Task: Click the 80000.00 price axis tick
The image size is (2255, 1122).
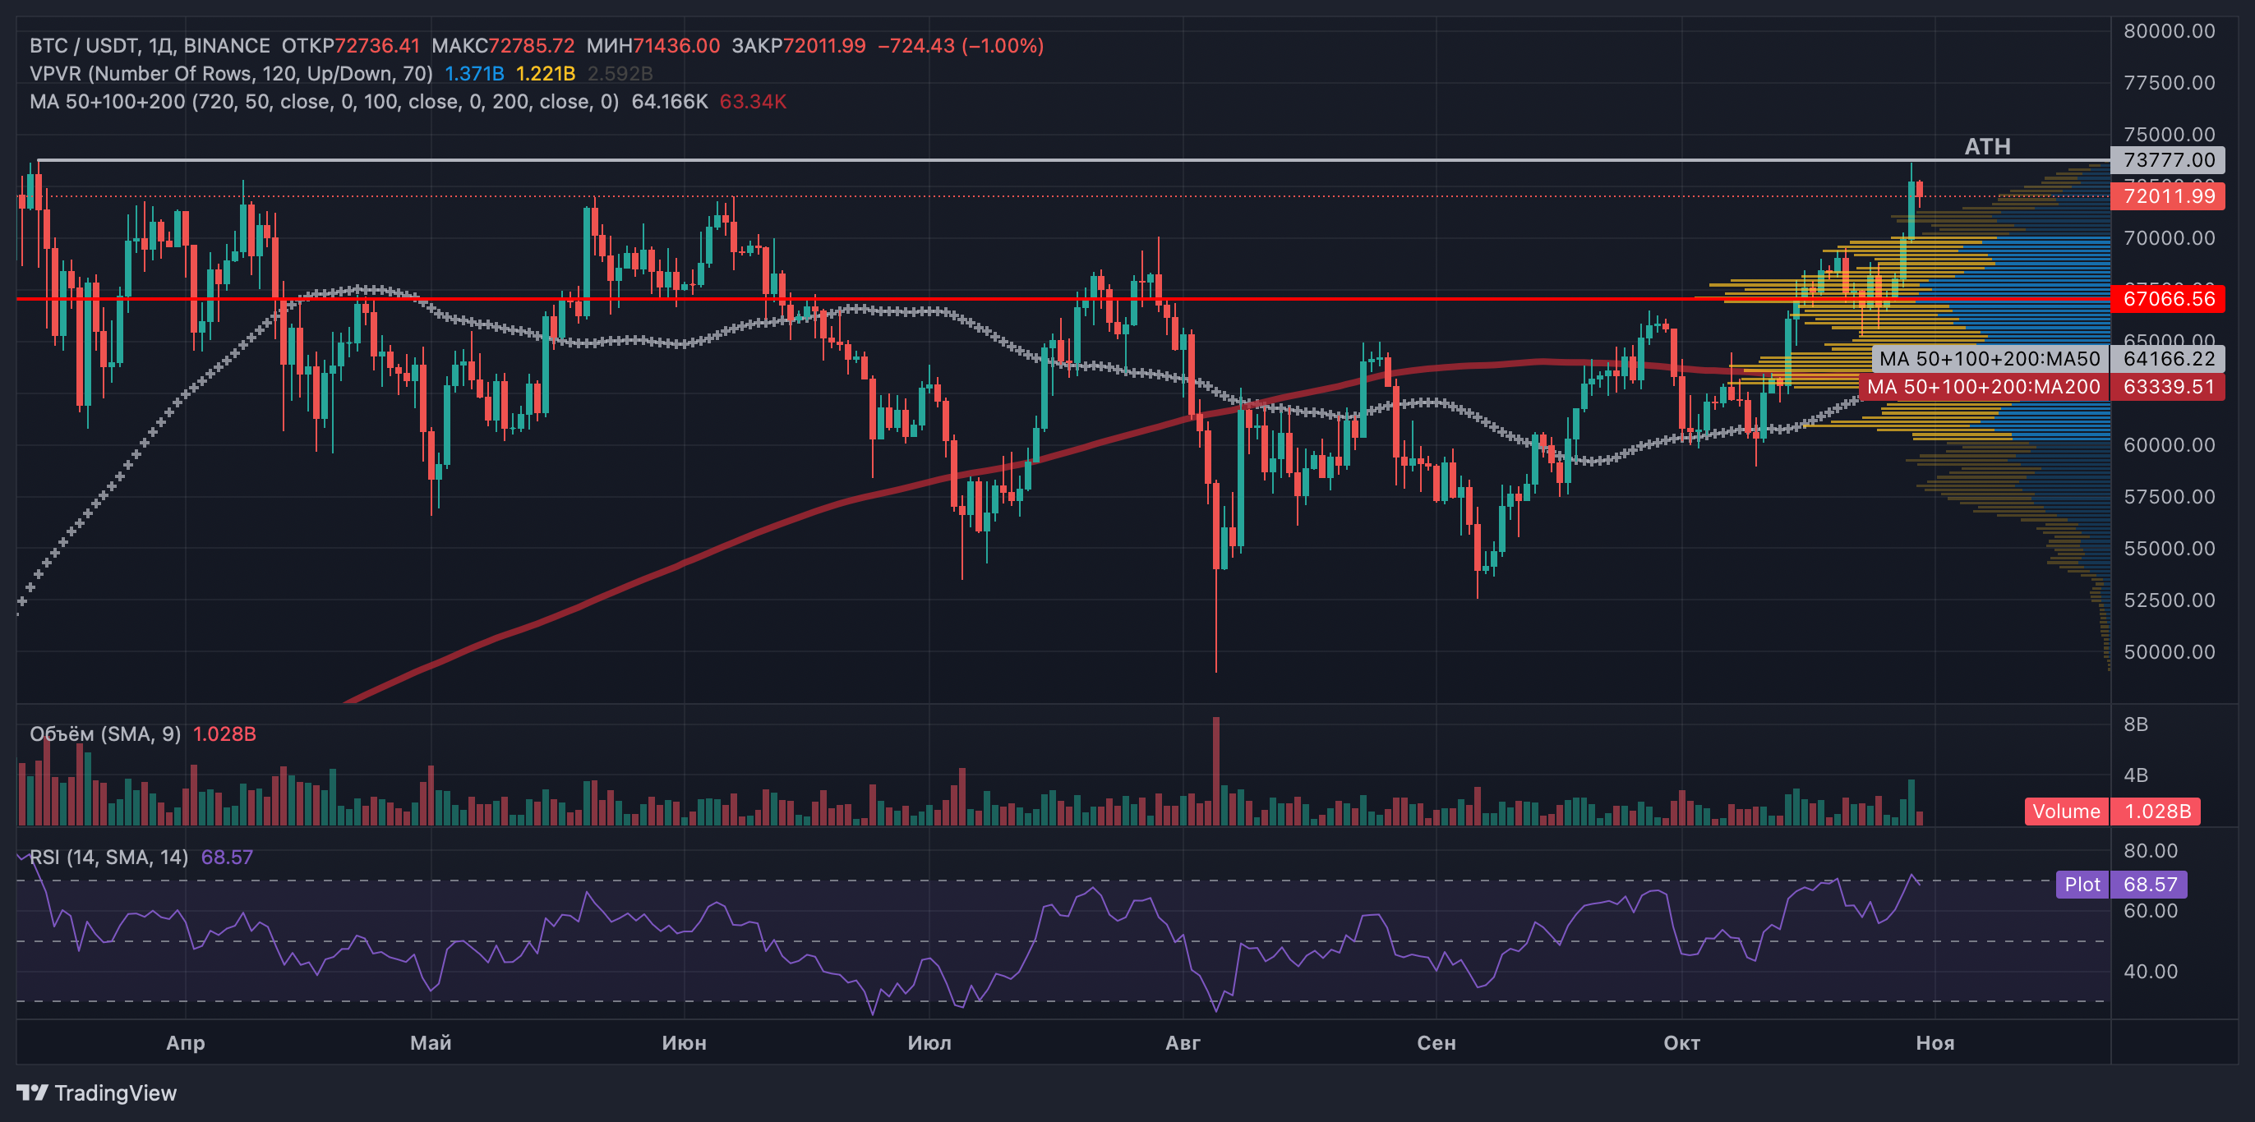Action: point(2169,31)
